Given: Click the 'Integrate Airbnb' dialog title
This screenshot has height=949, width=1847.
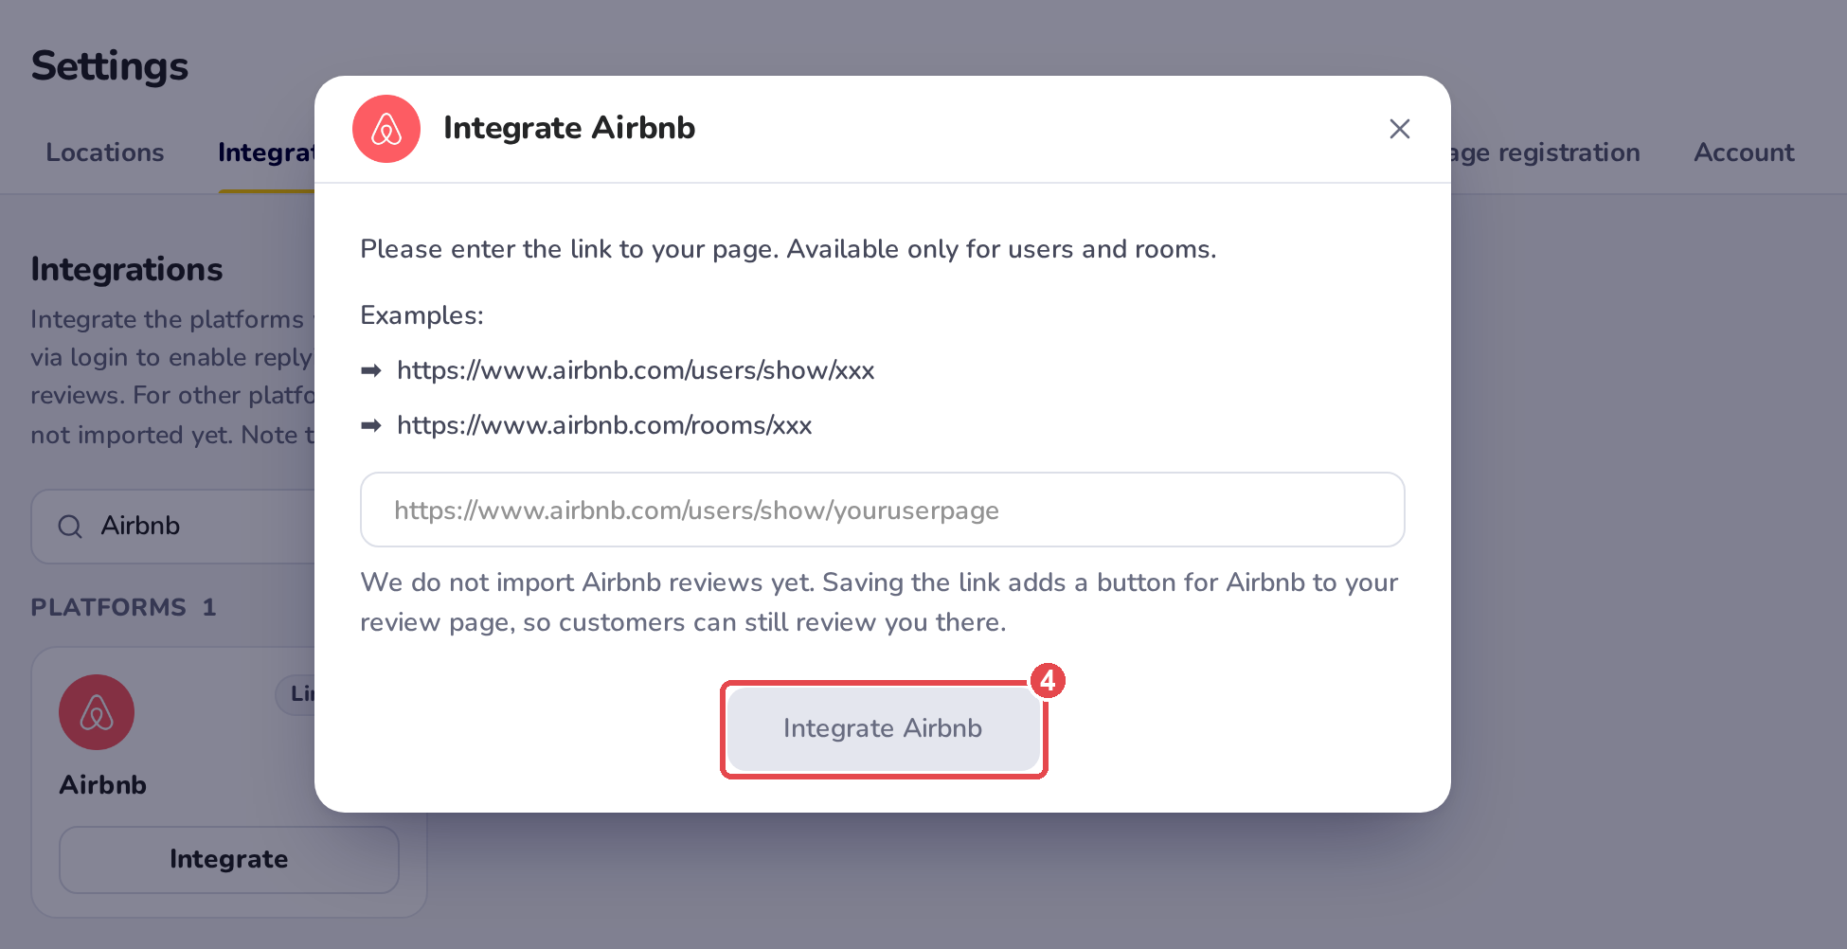Looking at the screenshot, I should (569, 128).
